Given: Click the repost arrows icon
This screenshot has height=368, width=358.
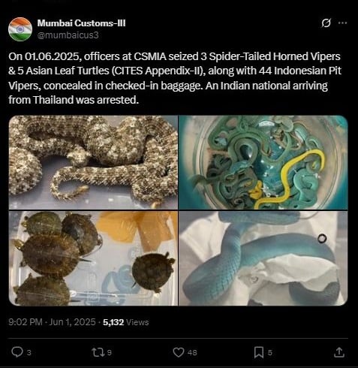Looking at the screenshot, I should pyautogui.click(x=98, y=352).
